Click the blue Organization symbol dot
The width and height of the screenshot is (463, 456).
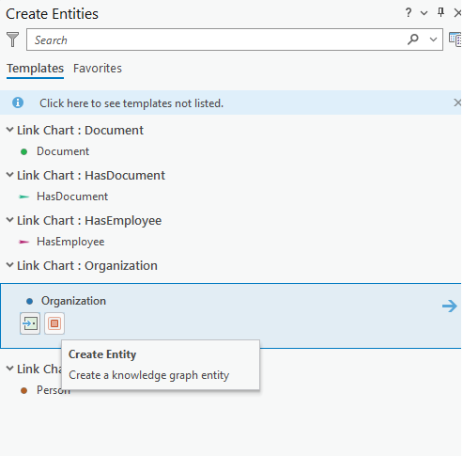coord(29,302)
